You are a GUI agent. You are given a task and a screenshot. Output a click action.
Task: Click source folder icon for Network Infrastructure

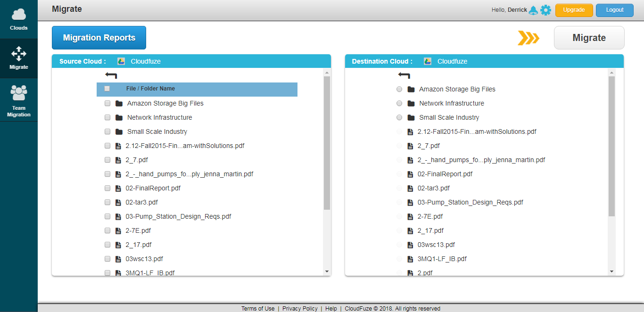[x=118, y=117]
